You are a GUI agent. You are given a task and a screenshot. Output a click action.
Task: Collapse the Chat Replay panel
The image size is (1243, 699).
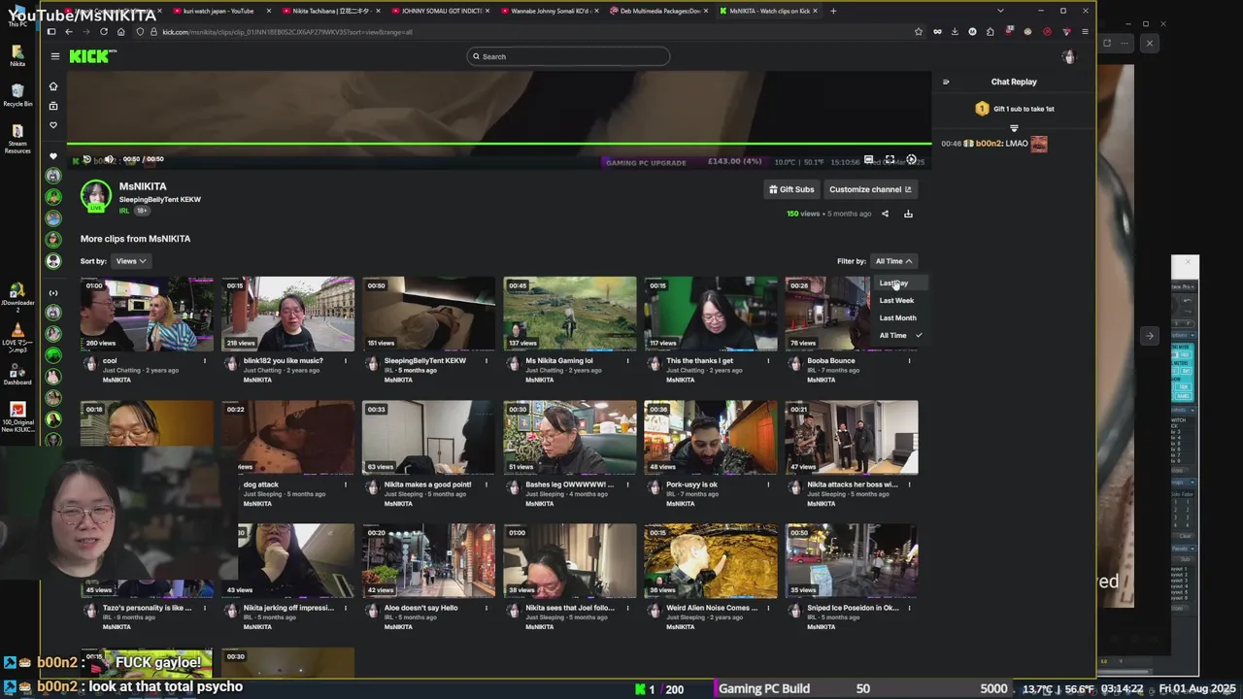946,82
